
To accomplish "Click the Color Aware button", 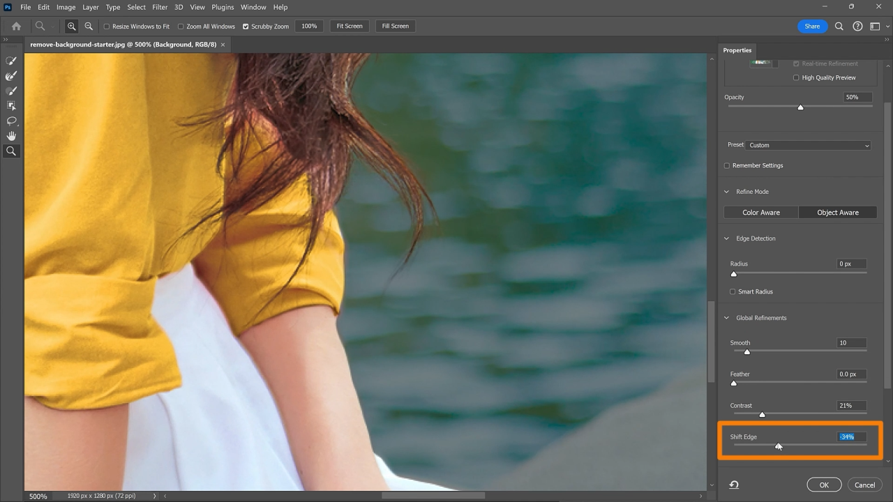I will [x=760, y=213].
